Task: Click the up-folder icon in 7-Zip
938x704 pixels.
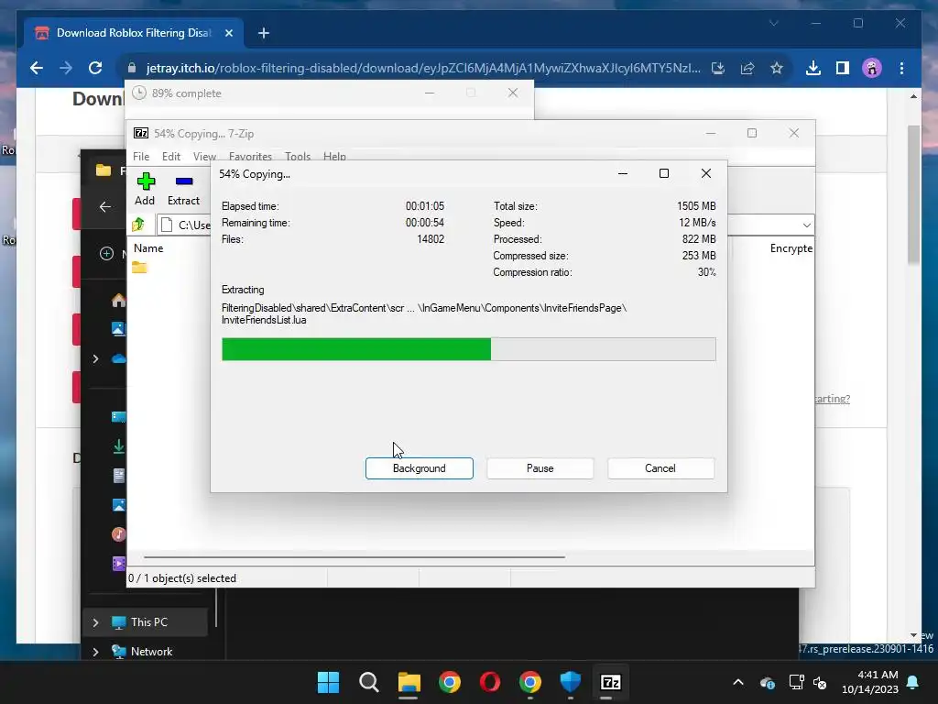Action: (x=139, y=225)
